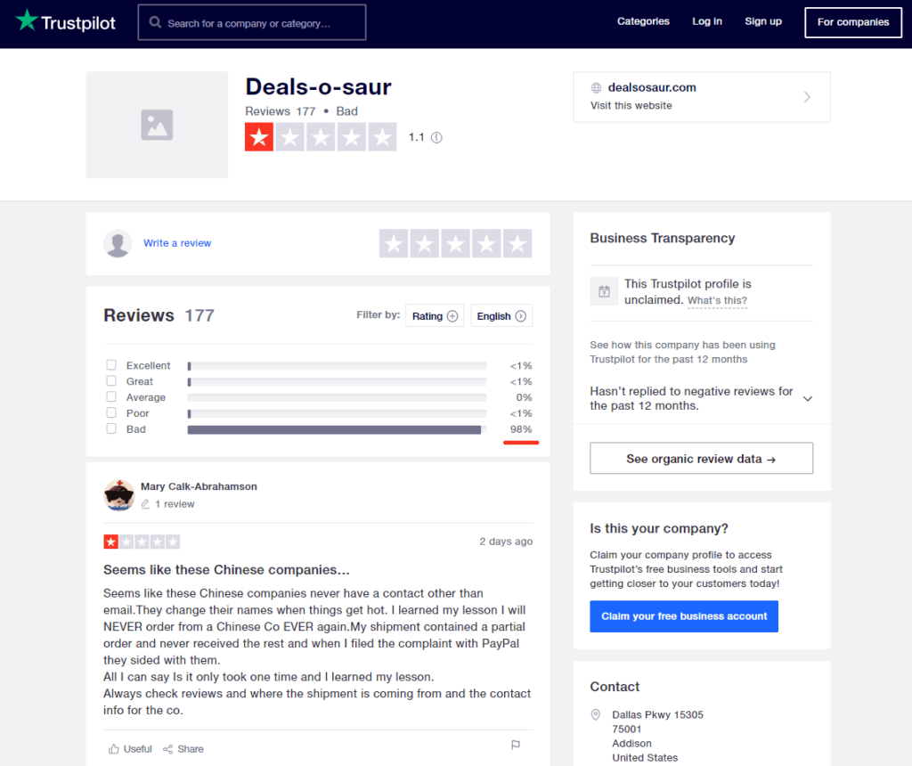Click the Excellent rating percentage bar

pyautogui.click(x=337, y=366)
